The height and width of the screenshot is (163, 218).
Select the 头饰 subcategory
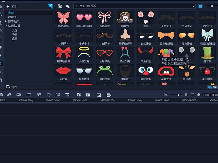pyautogui.click(x=14, y=30)
